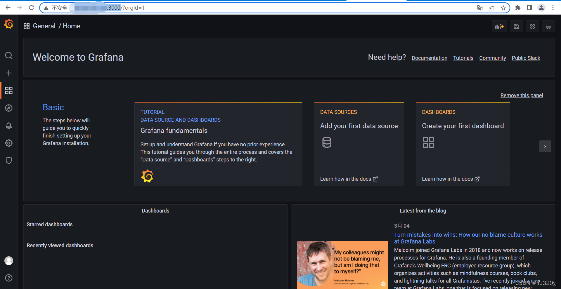Image resolution: width=561 pixels, height=289 pixels.
Task: Click the Grafana logo in the sidebar
Action: (9, 24)
